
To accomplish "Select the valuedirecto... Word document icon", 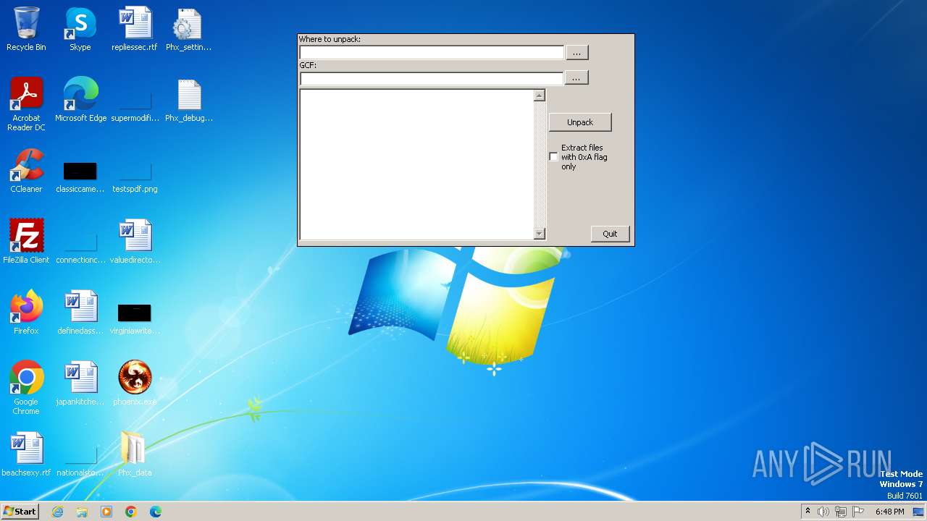I will point(135,242).
